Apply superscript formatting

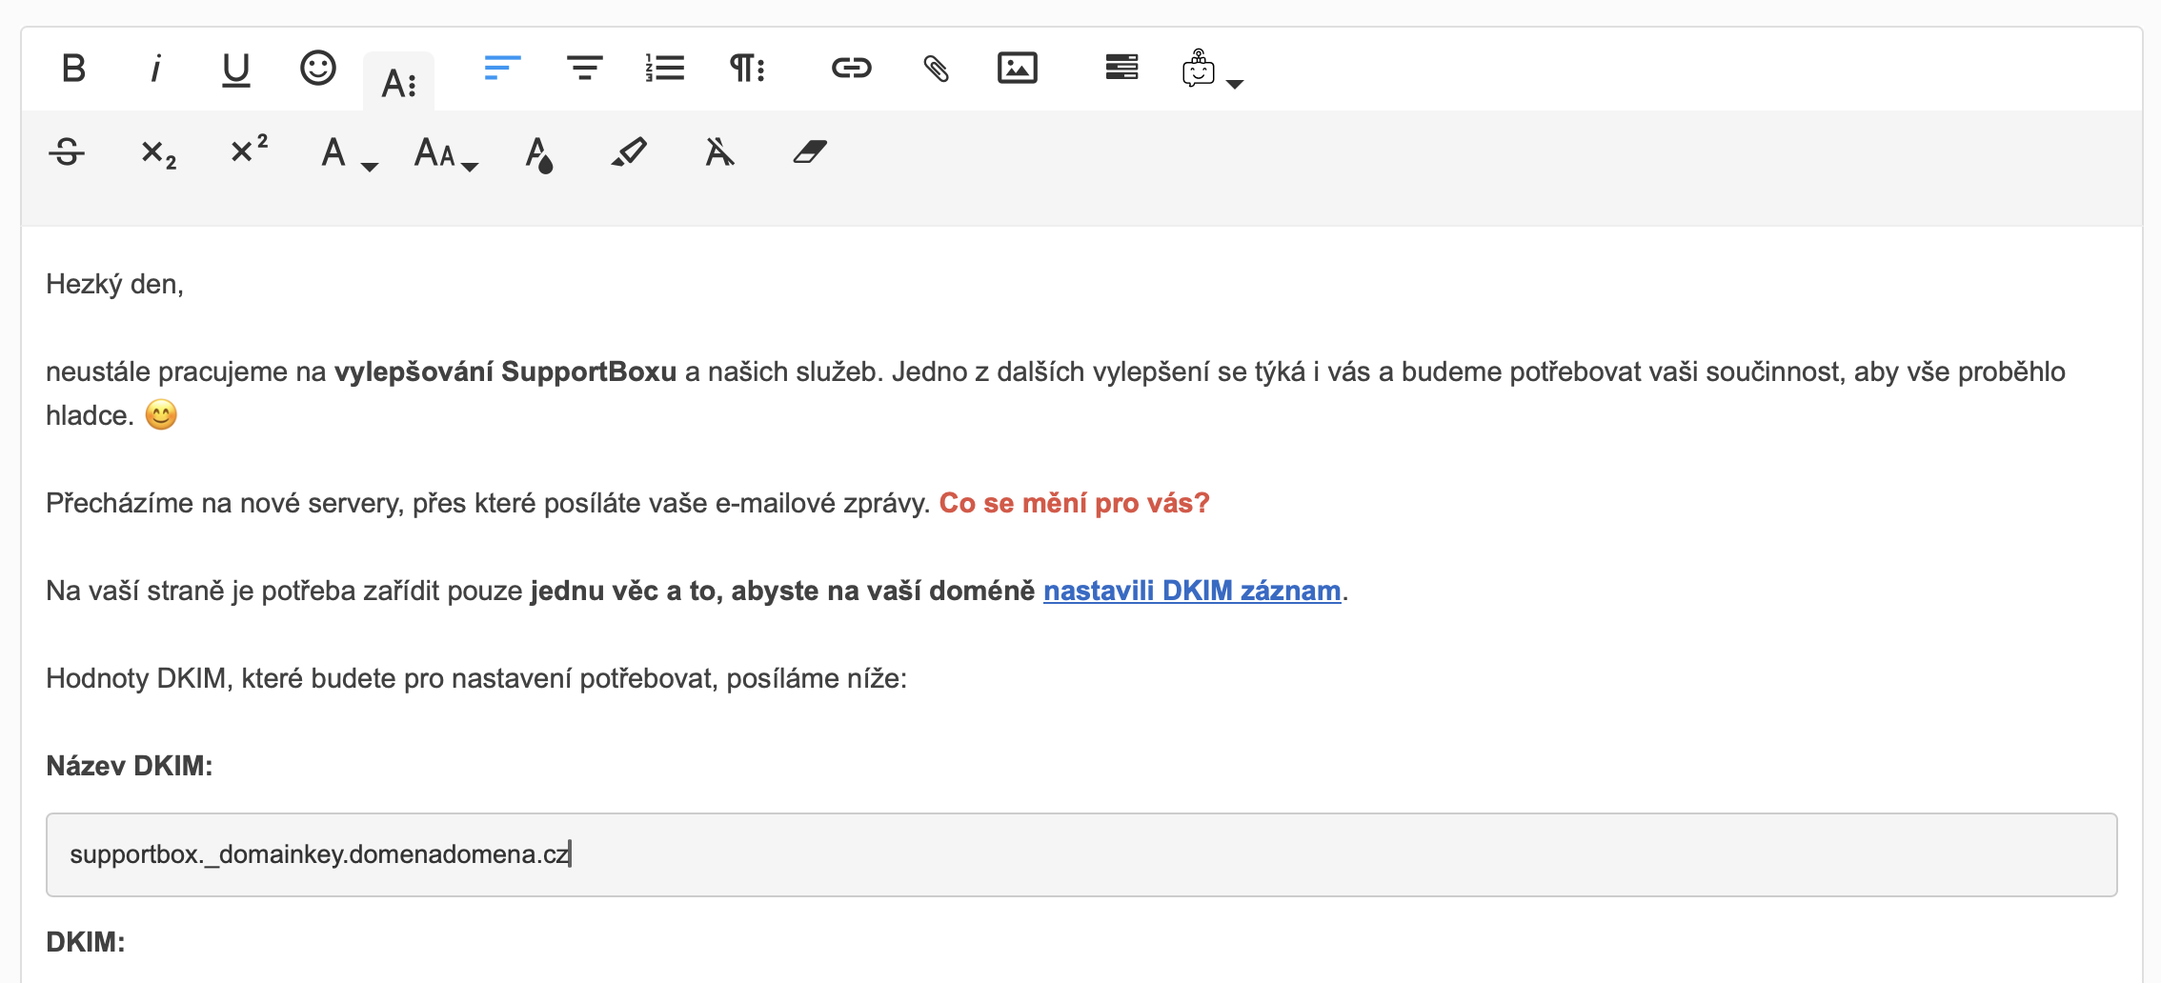[249, 150]
